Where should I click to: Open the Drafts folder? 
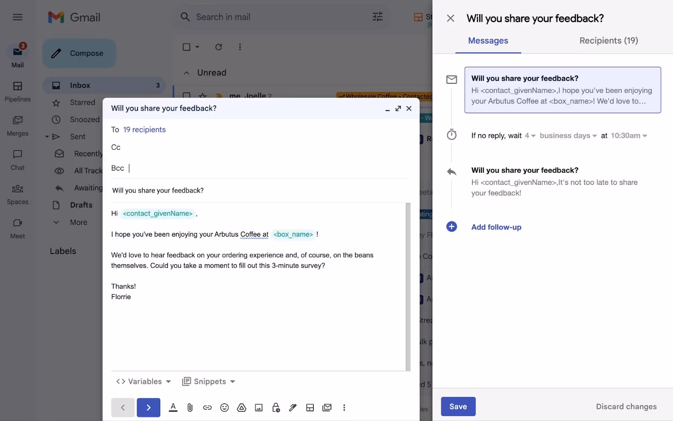pos(81,205)
